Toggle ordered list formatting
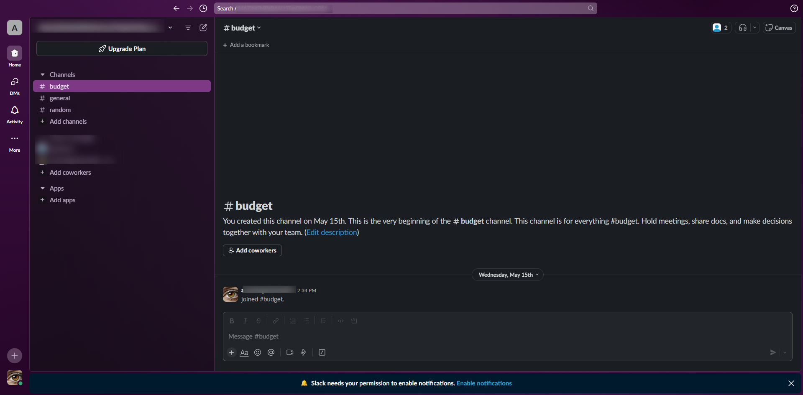The height and width of the screenshot is (395, 803). [x=293, y=321]
